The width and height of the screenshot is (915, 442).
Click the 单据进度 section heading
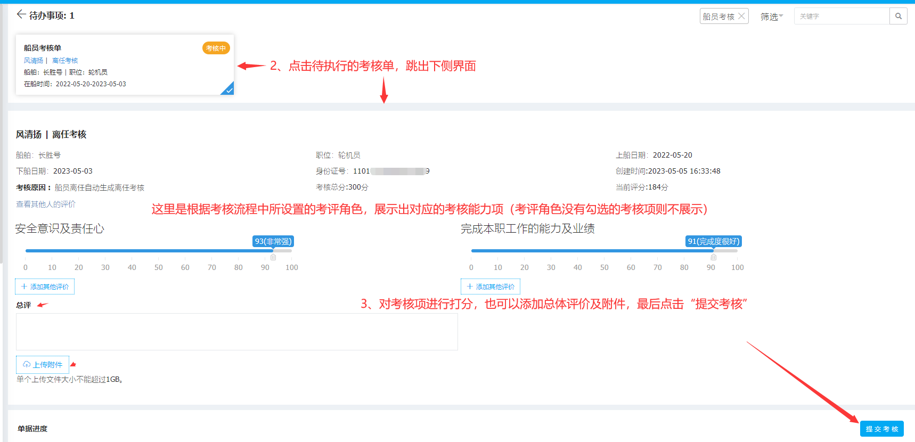[x=32, y=429]
